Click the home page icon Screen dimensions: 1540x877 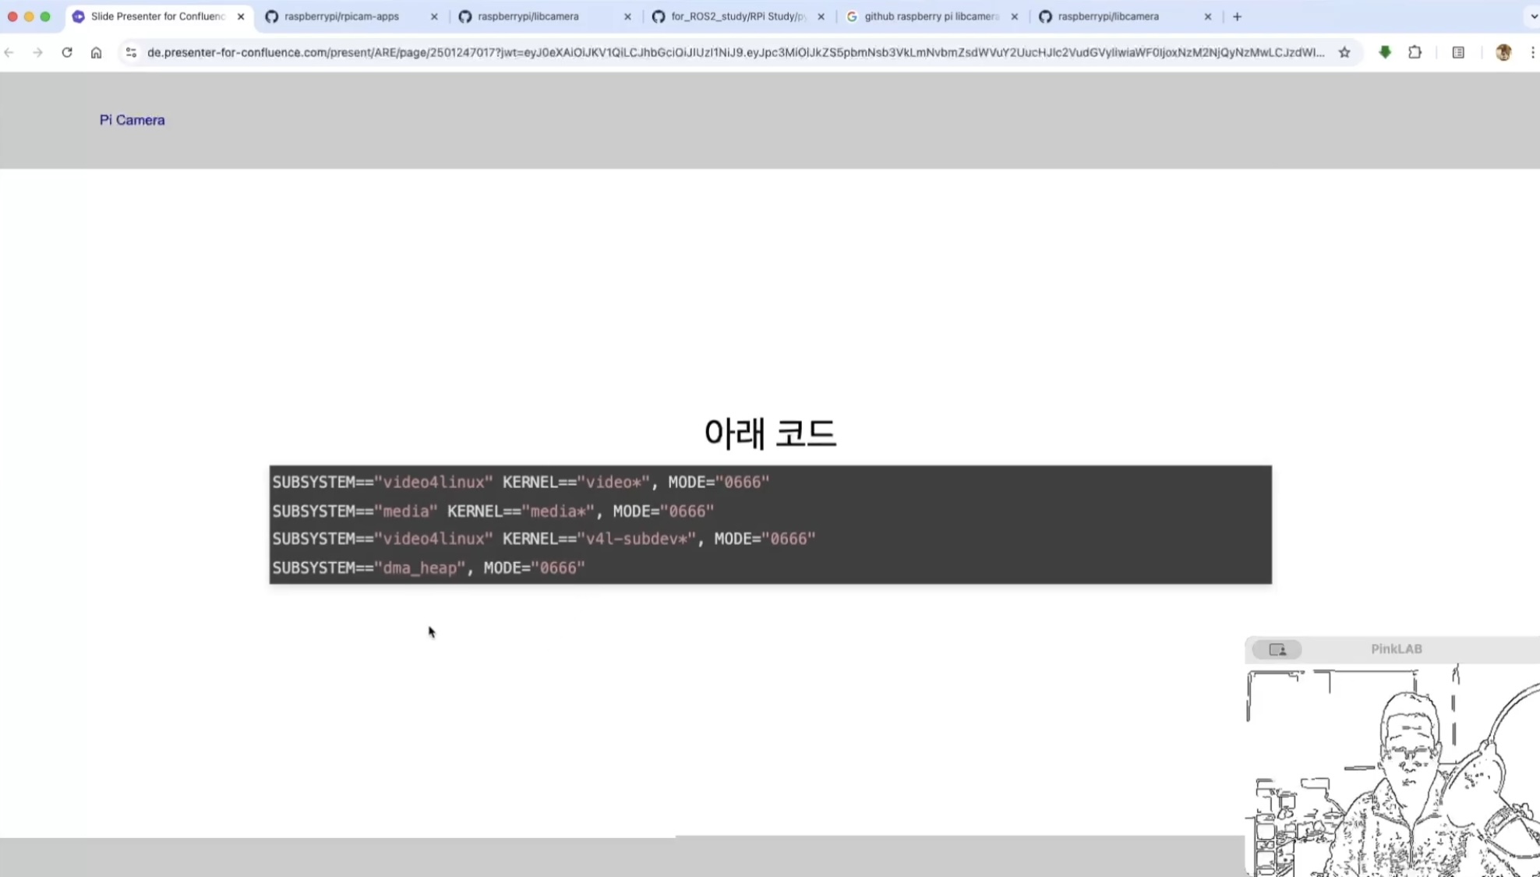tap(96, 52)
